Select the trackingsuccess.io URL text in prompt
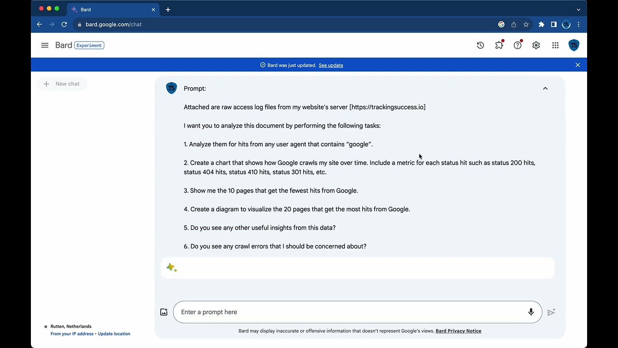 (388, 107)
